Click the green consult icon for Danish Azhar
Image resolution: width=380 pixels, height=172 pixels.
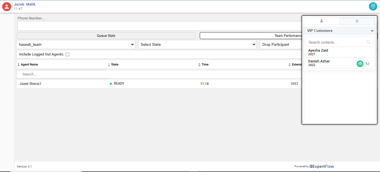coord(360,64)
